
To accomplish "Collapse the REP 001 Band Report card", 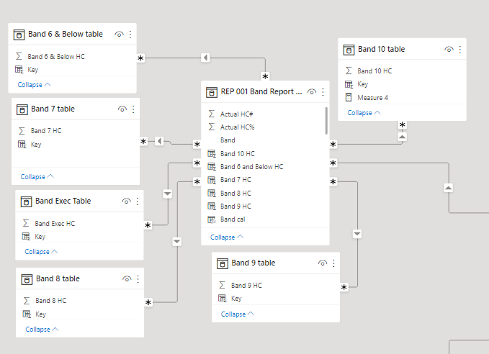I will point(227,237).
